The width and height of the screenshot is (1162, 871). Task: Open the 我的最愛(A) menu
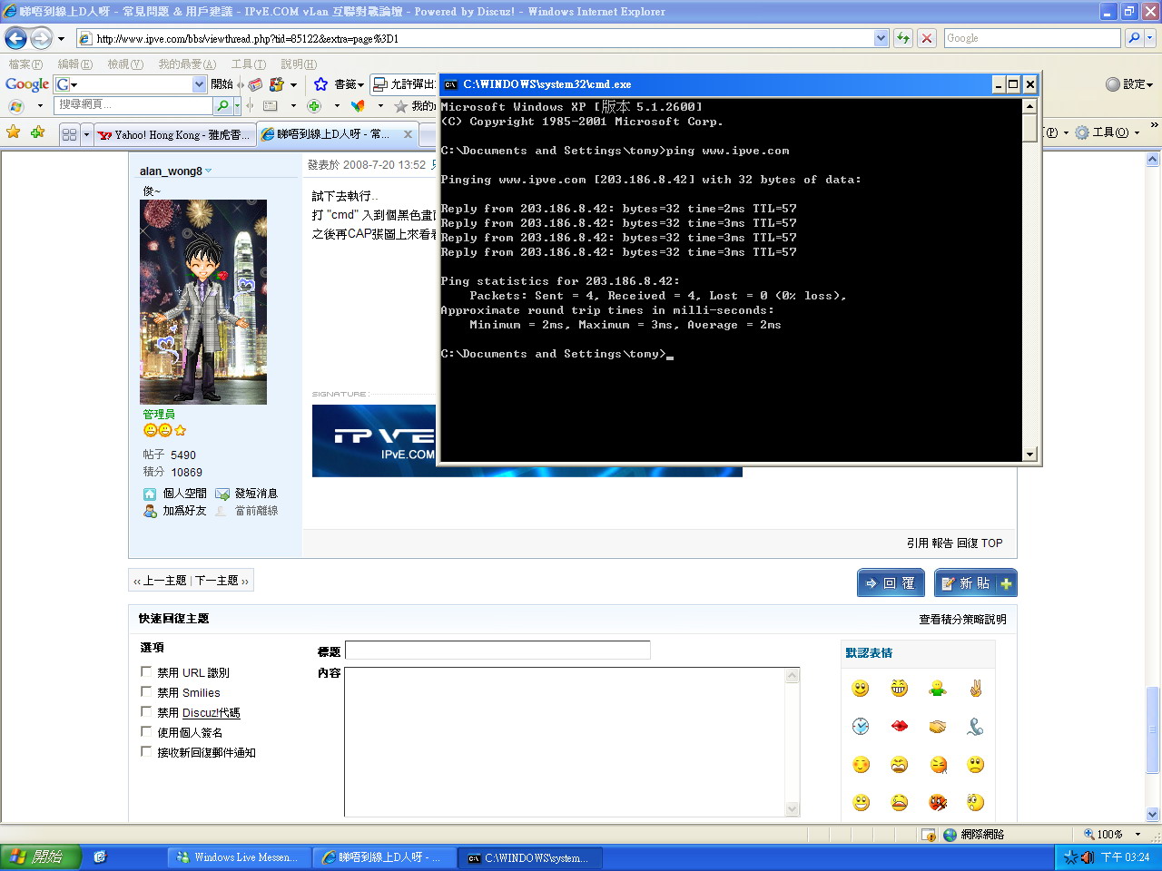(187, 64)
